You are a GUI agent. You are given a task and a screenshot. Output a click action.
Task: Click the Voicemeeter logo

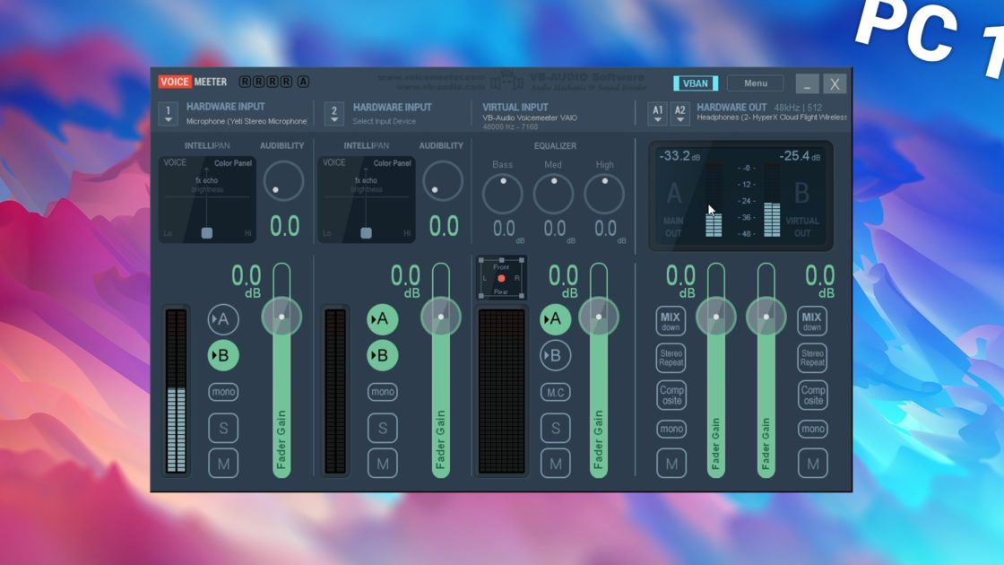[x=193, y=82]
